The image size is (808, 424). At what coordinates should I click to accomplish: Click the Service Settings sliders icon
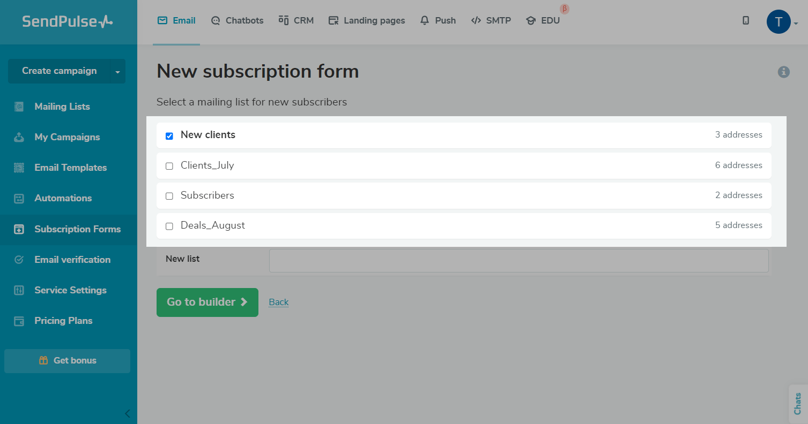tap(19, 290)
